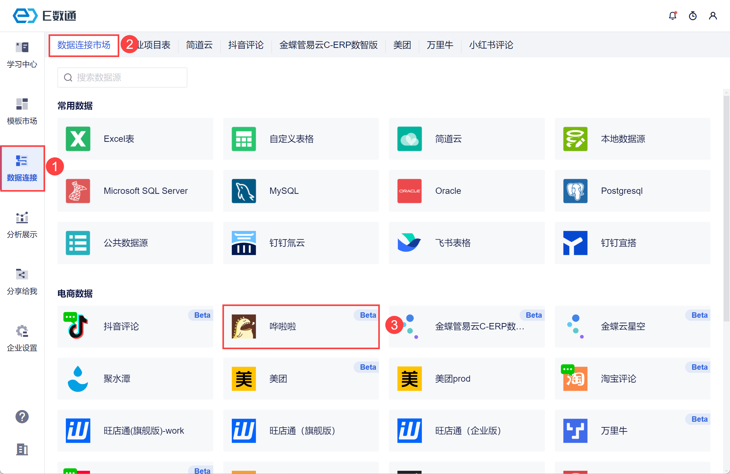Image resolution: width=730 pixels, height=474 pixels.
Task: Choose the Excel表 data source card
Action: point(135,139)
